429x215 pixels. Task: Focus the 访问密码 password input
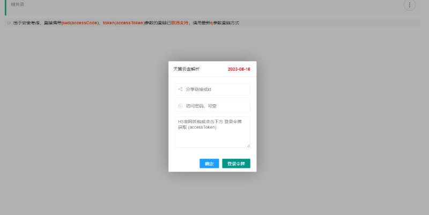coord(214,106)
